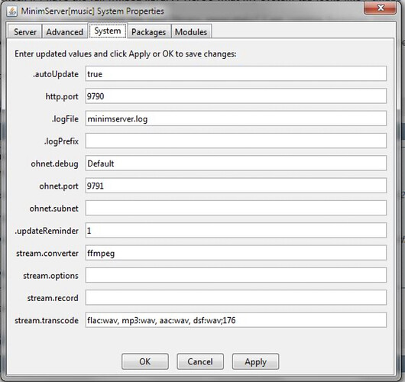
Task: Switch to the Server tab
Action: click(x=24, y=32)
